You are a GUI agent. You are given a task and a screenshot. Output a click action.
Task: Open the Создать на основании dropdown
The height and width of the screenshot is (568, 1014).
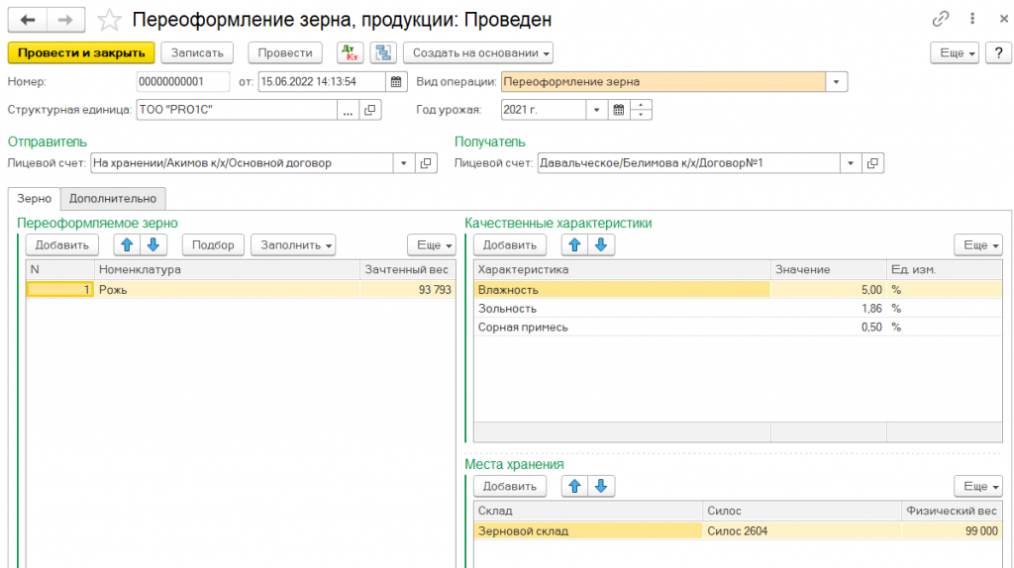(478, 53)
